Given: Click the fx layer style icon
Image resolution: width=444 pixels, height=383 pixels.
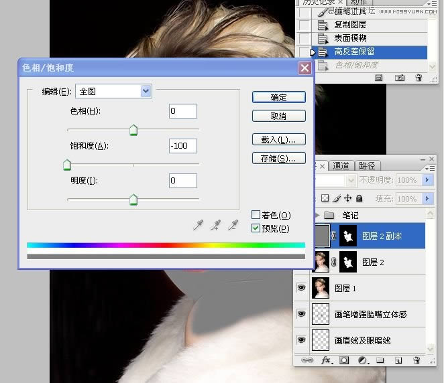Looking at the screenshot, I should coord(327,360).
